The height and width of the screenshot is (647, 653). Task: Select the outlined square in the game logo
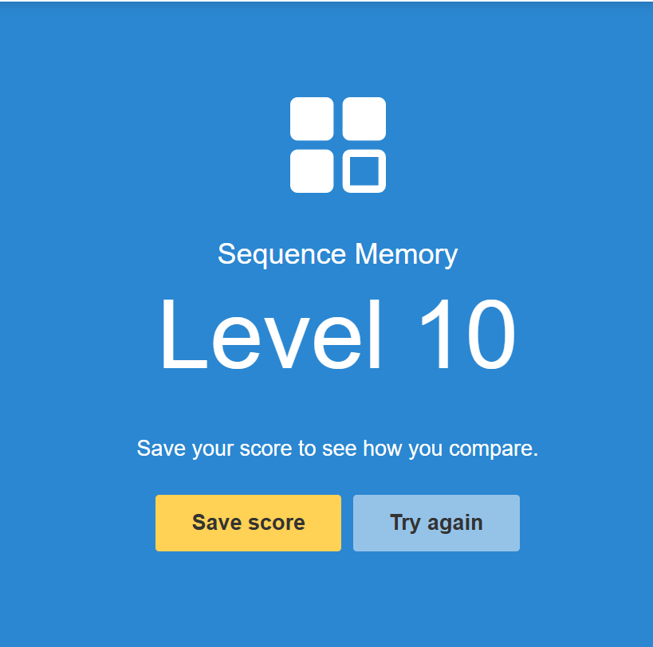(x=363, y=170)
